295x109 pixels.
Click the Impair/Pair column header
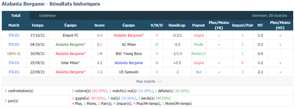point(242,25)
